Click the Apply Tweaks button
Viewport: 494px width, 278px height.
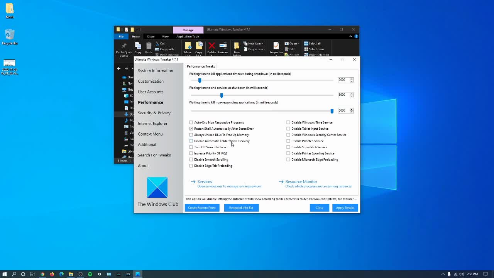pos(345,208)
